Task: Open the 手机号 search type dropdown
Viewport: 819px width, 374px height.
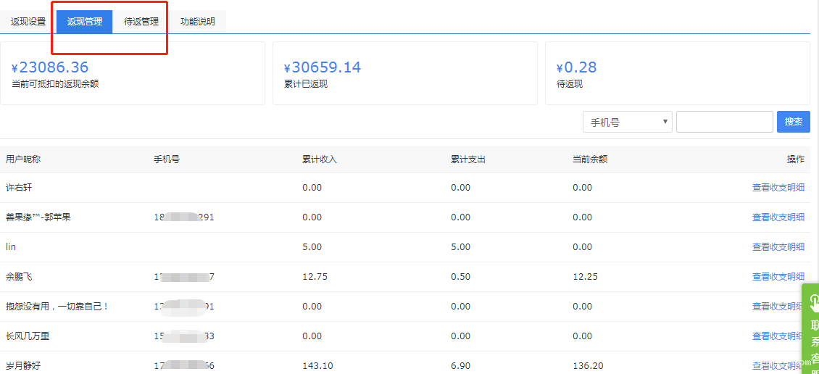Action: [628, 122]
